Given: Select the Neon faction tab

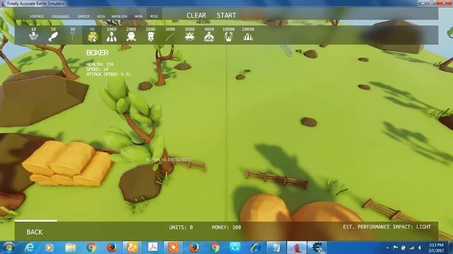Looking at the screenshot, I should tap(139, 16).
